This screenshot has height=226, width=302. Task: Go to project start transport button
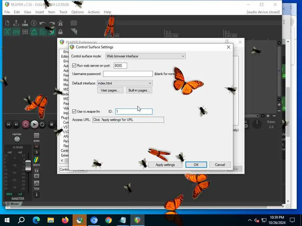9,124
